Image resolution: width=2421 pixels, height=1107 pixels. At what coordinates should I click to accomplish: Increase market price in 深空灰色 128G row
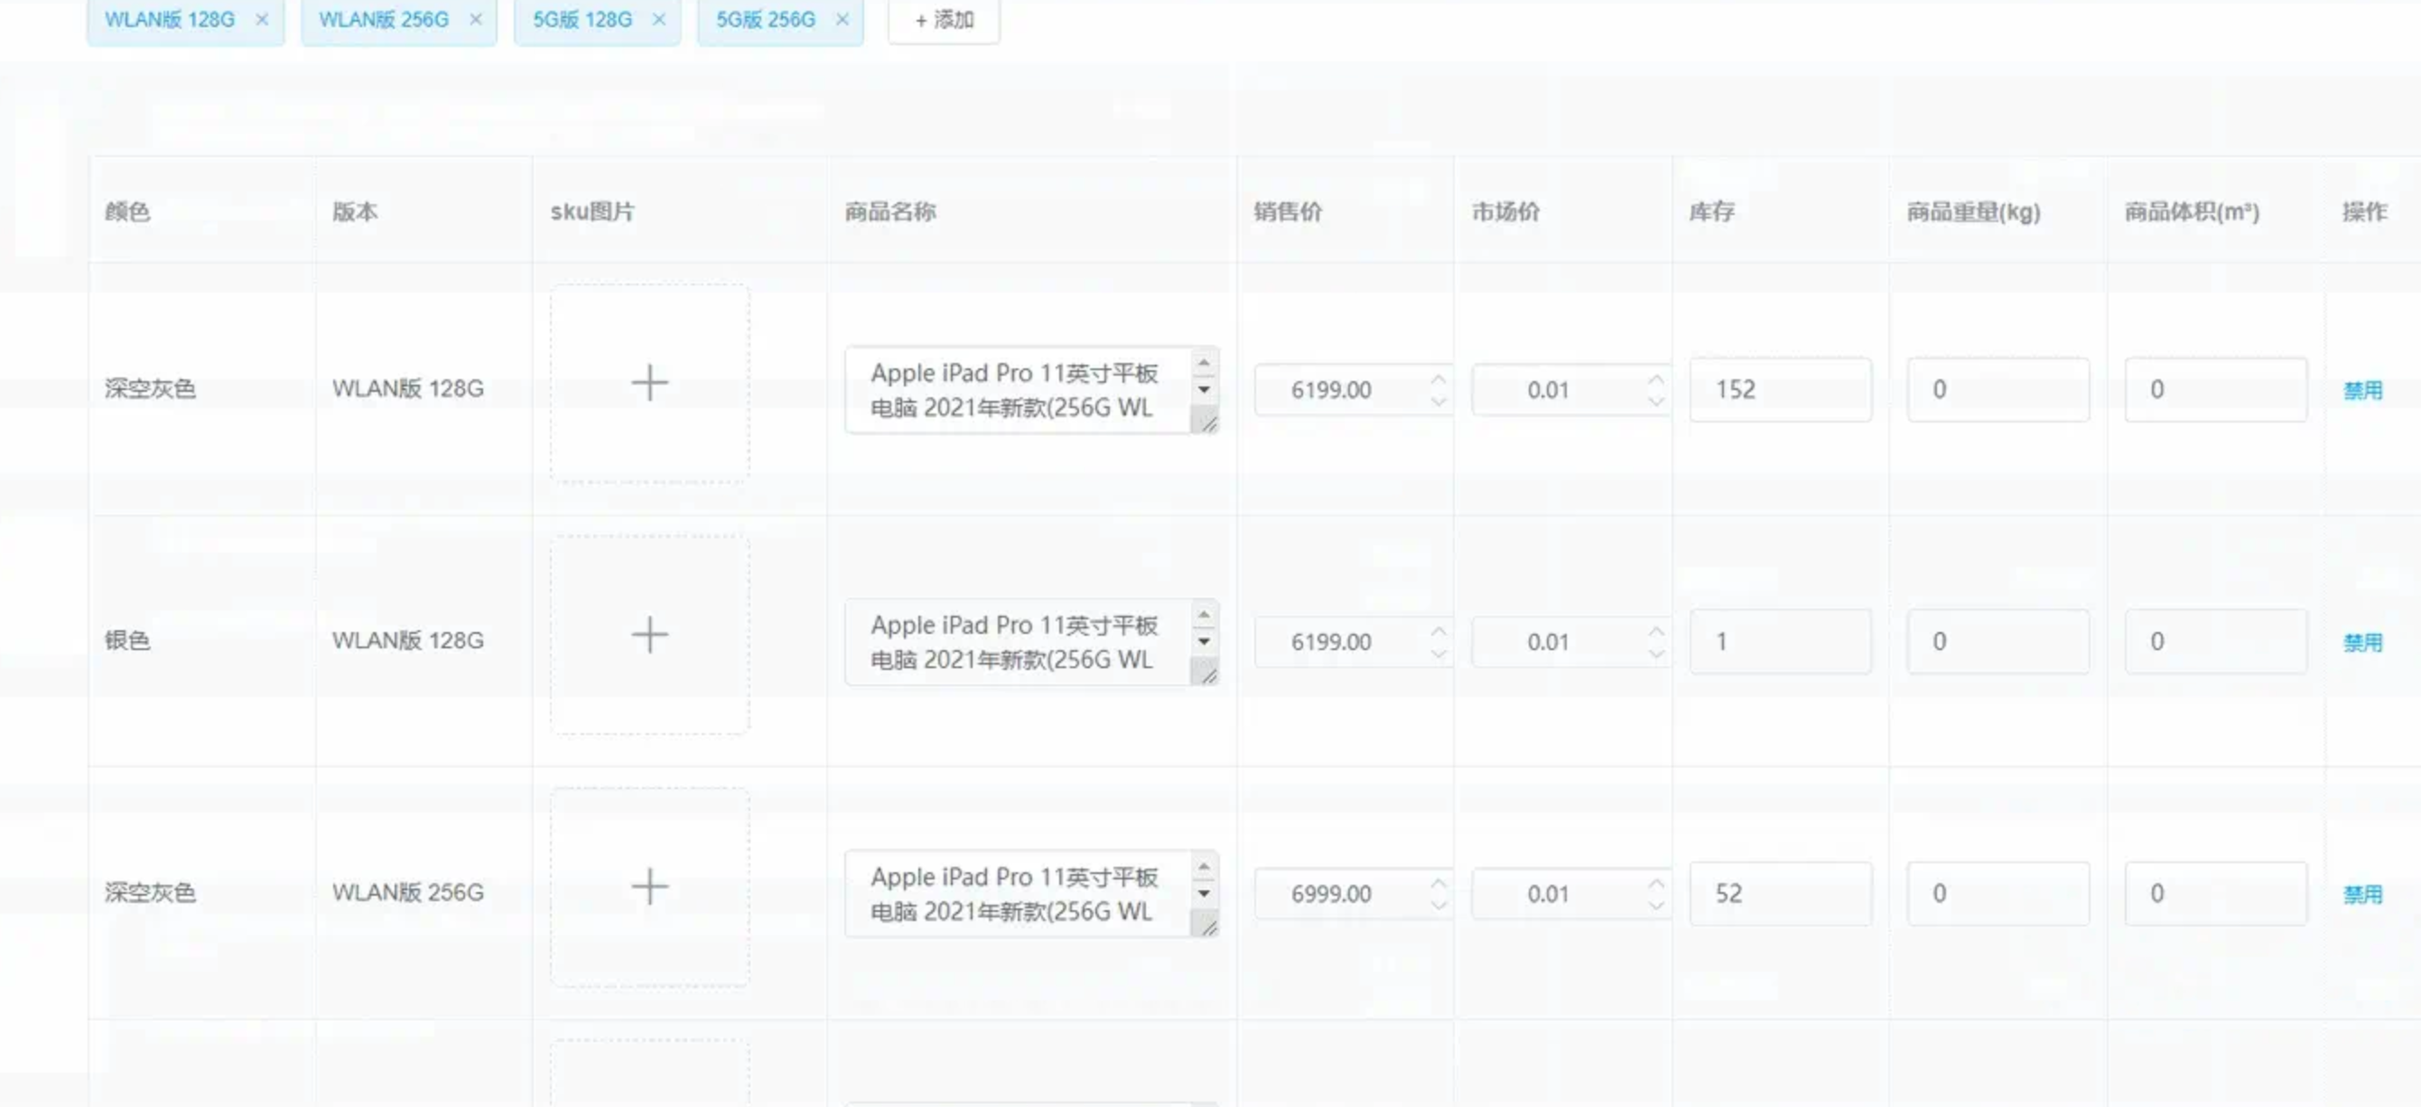1657,378
